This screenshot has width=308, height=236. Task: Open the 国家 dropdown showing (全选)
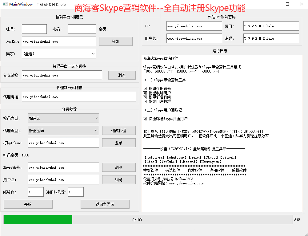pos(59,54)
